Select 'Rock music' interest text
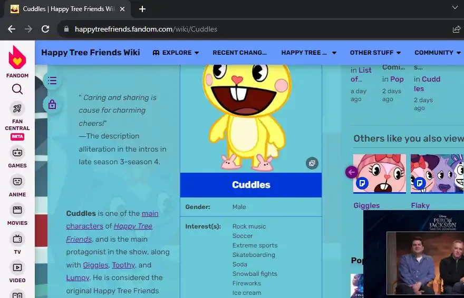 click(x=249, y=226)
